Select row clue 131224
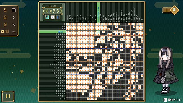183x103 pixels. pyautogui.click(x=53, y=68)
